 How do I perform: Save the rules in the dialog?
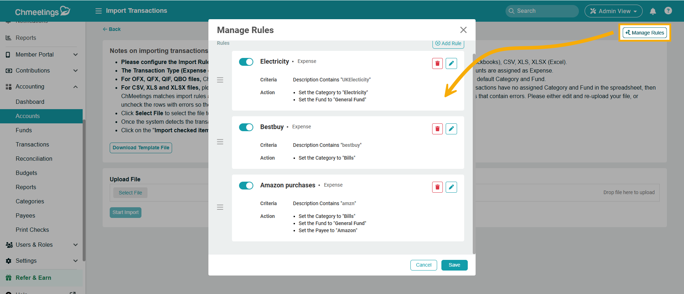[454, 265]
